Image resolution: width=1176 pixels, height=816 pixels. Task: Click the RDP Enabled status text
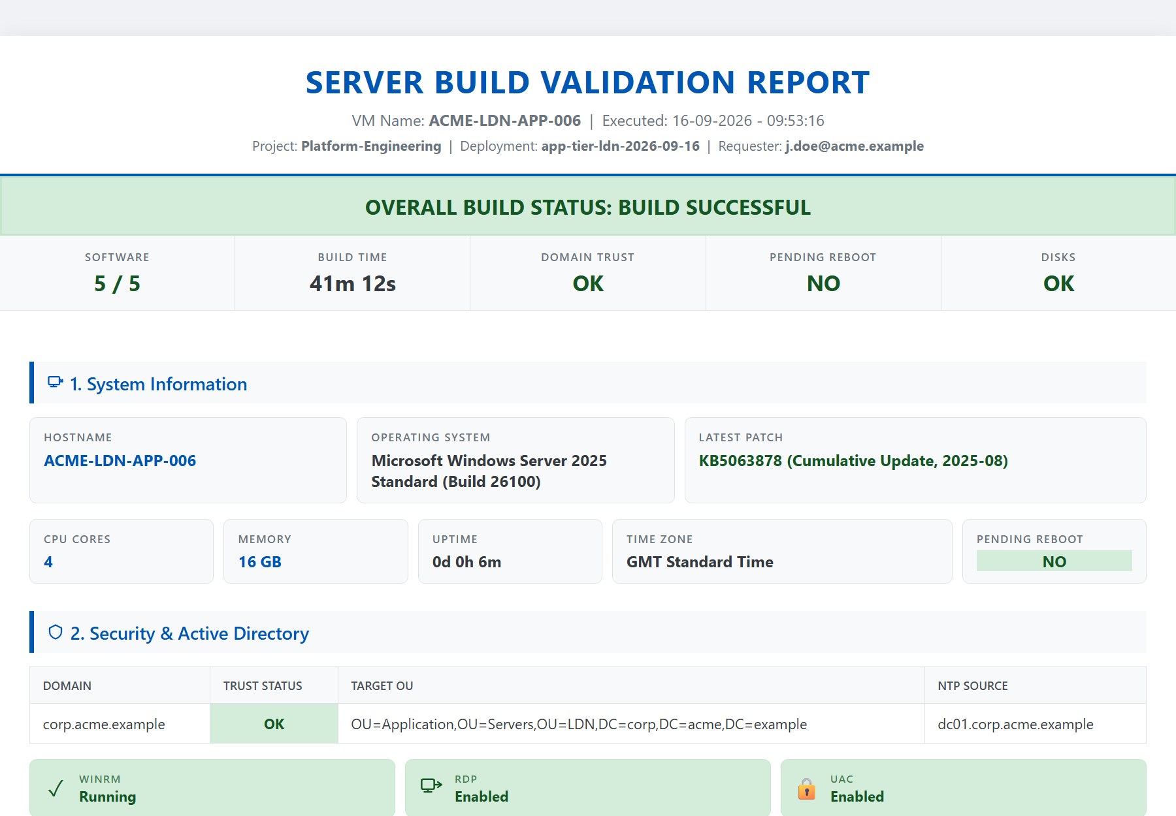click(x=482, y=797)
